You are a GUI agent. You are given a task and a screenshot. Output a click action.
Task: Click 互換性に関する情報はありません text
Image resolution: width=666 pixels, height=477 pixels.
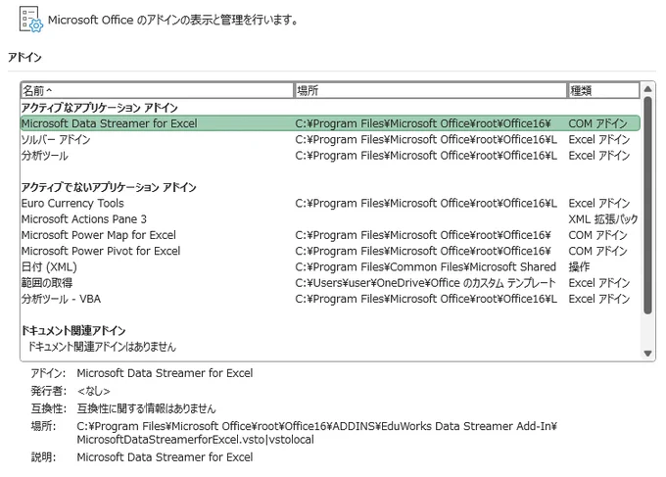click(x=147, y=408)
